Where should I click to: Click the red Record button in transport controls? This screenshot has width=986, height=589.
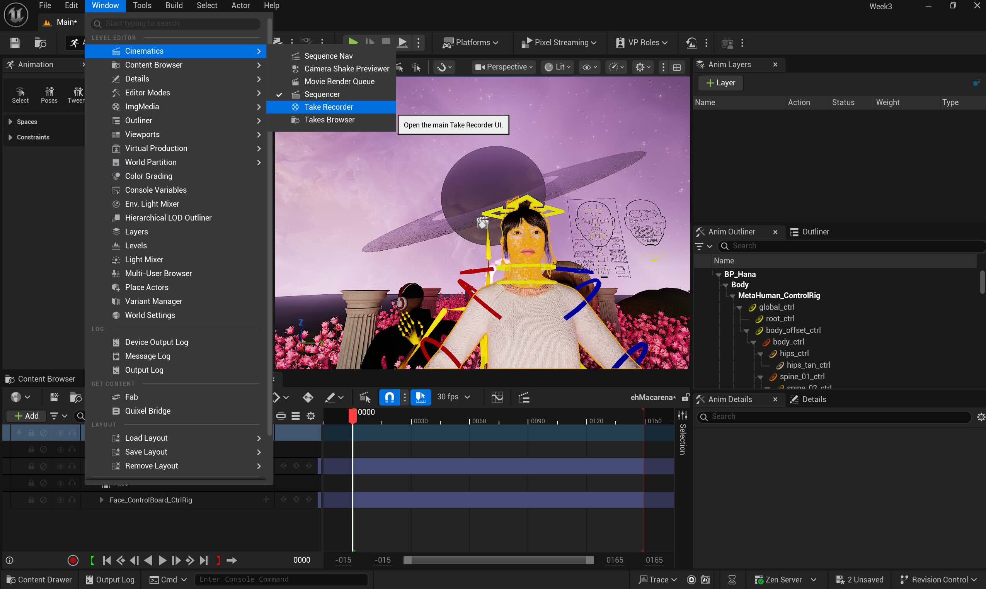pyautogui.click(x=73, y=560)
